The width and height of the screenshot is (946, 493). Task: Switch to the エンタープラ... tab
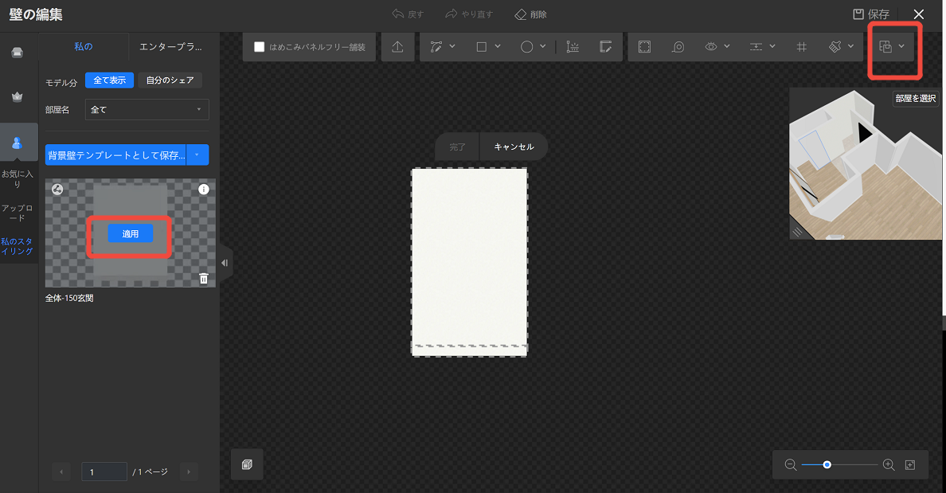point(170,46)
